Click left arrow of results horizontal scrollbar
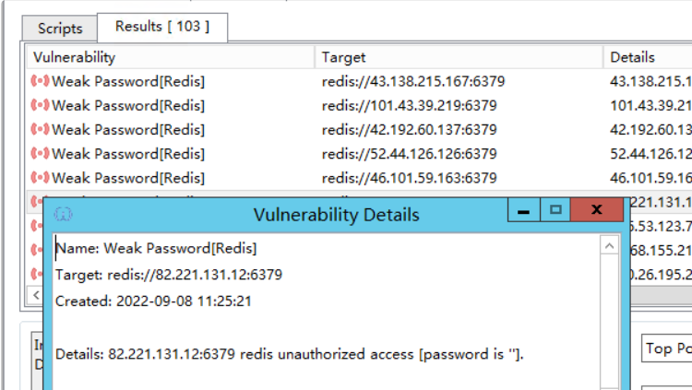Viewport: 692px width, 390px height. click(36, 295)
